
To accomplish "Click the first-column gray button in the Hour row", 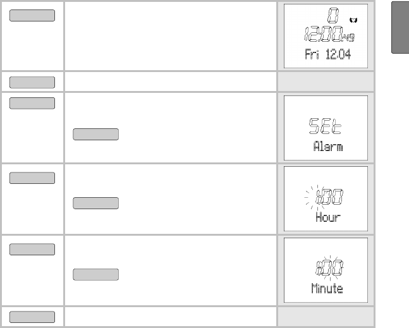I will click(32, 178).
